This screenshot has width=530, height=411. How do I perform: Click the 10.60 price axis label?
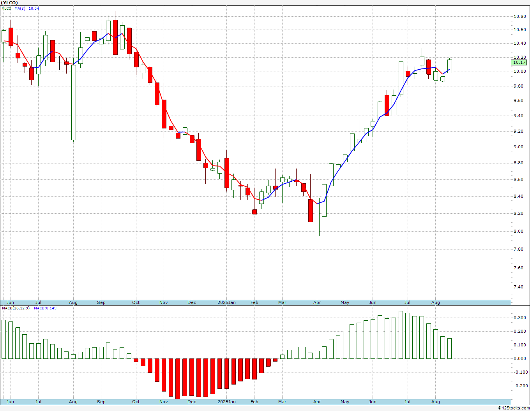(519, 30)
